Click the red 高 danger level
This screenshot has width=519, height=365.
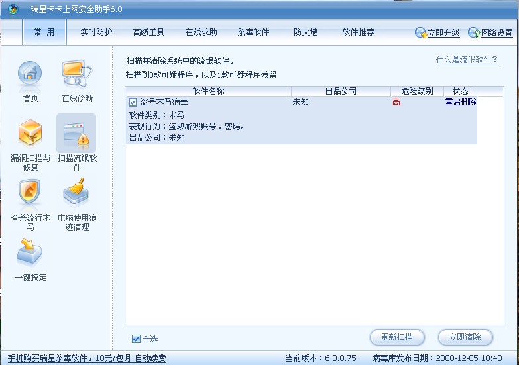[396, 102]
